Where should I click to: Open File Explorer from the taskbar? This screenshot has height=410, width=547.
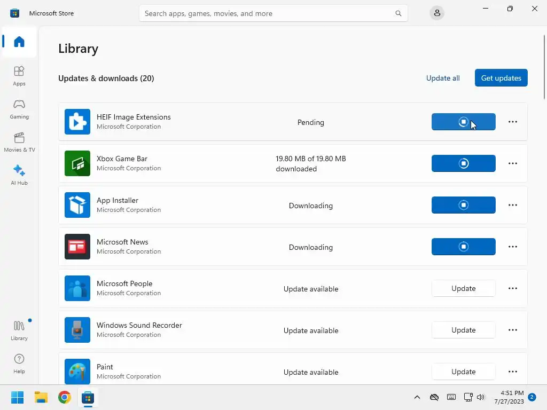pos(41,397)
